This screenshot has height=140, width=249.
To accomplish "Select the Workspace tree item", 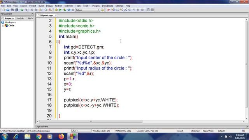I will click(10, 22).
